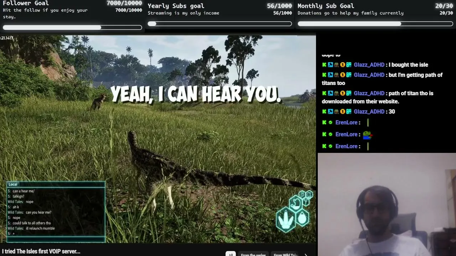
Task: Click the video title "I tried The Isles first VOIP server..."
Action: point(41,251)
